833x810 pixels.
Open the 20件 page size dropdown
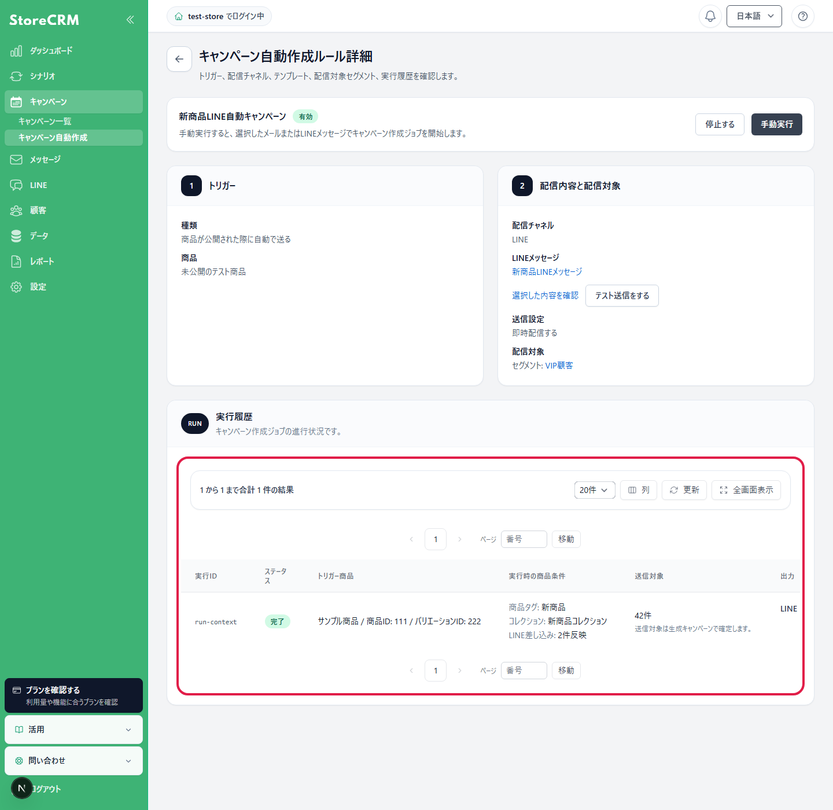pos(595,490)
